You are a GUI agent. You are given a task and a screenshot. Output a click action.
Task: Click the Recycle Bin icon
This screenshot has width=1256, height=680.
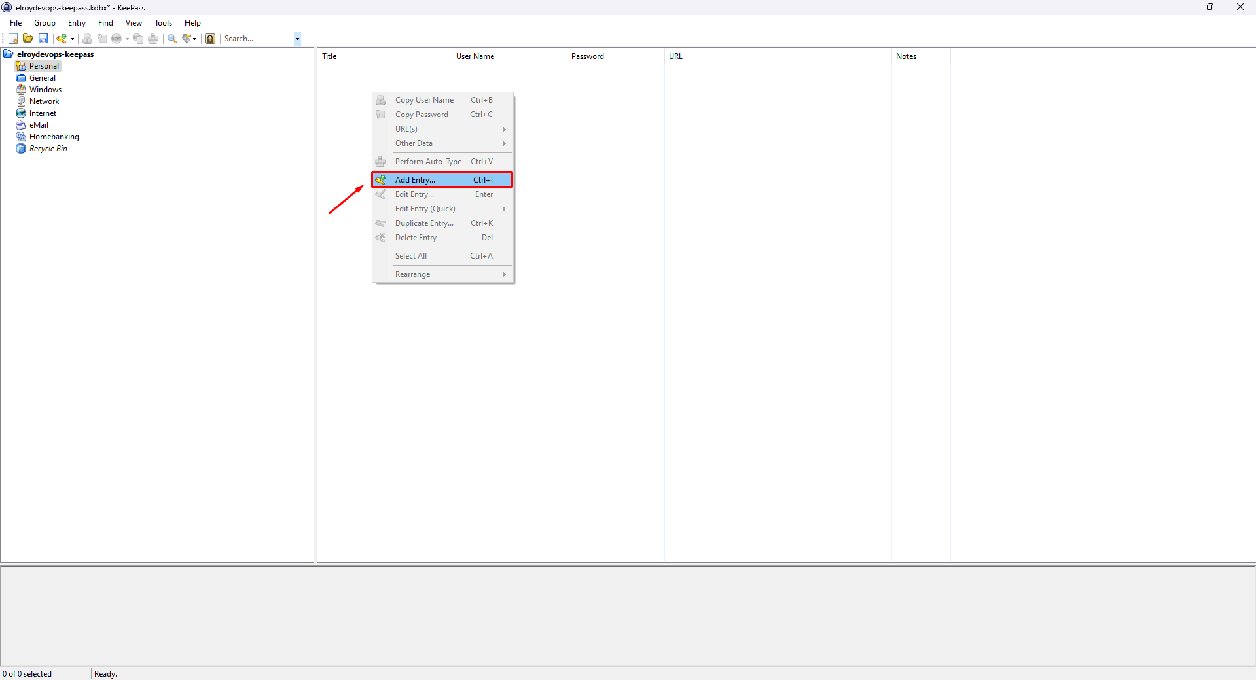coord(21,149)
